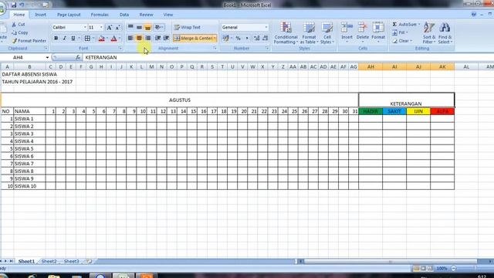Open text orientation options
494x278 pixels.
159,27
